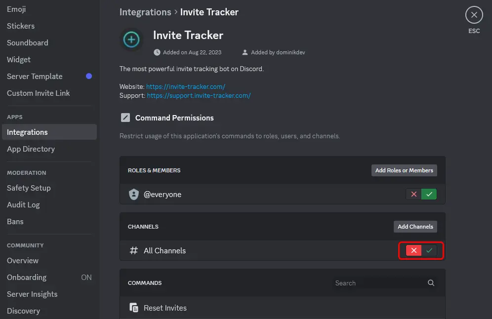The width and height of the screenshot is (492, 319).
Task: Click the All Channels label
Action: tap(164, 251)
